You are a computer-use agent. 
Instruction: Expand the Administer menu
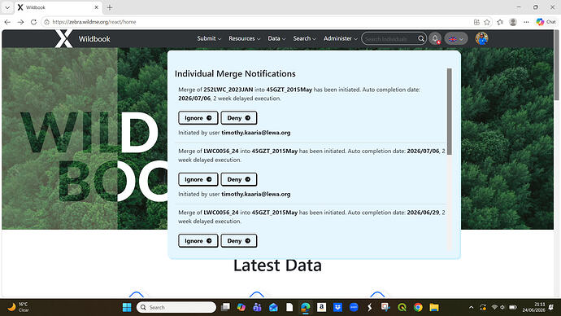coord(340,38)
